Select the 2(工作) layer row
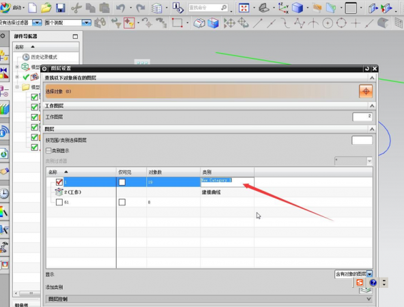The height and width of the screenshot is (307, 404). [210, 192]
